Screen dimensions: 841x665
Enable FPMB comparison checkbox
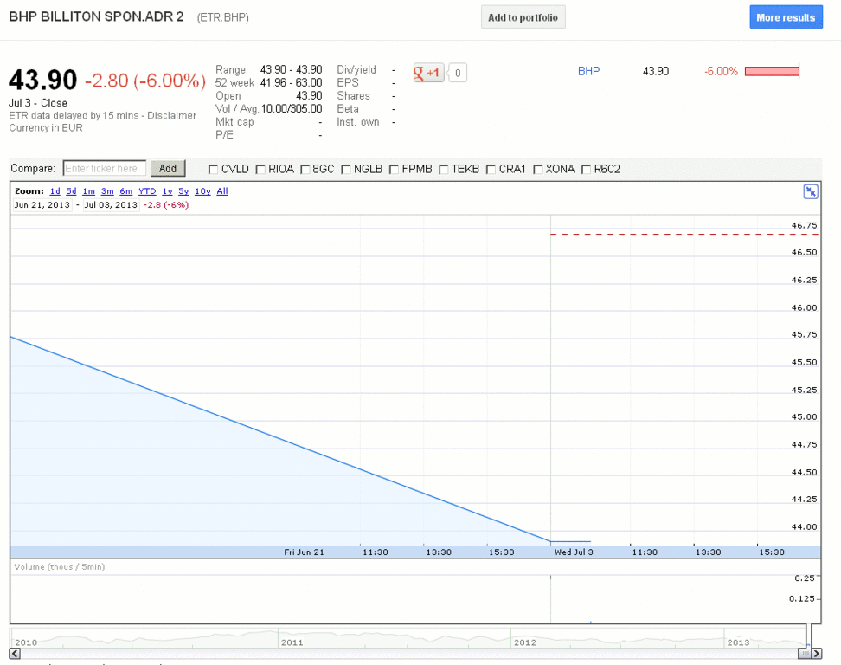[x=395, y=170]
